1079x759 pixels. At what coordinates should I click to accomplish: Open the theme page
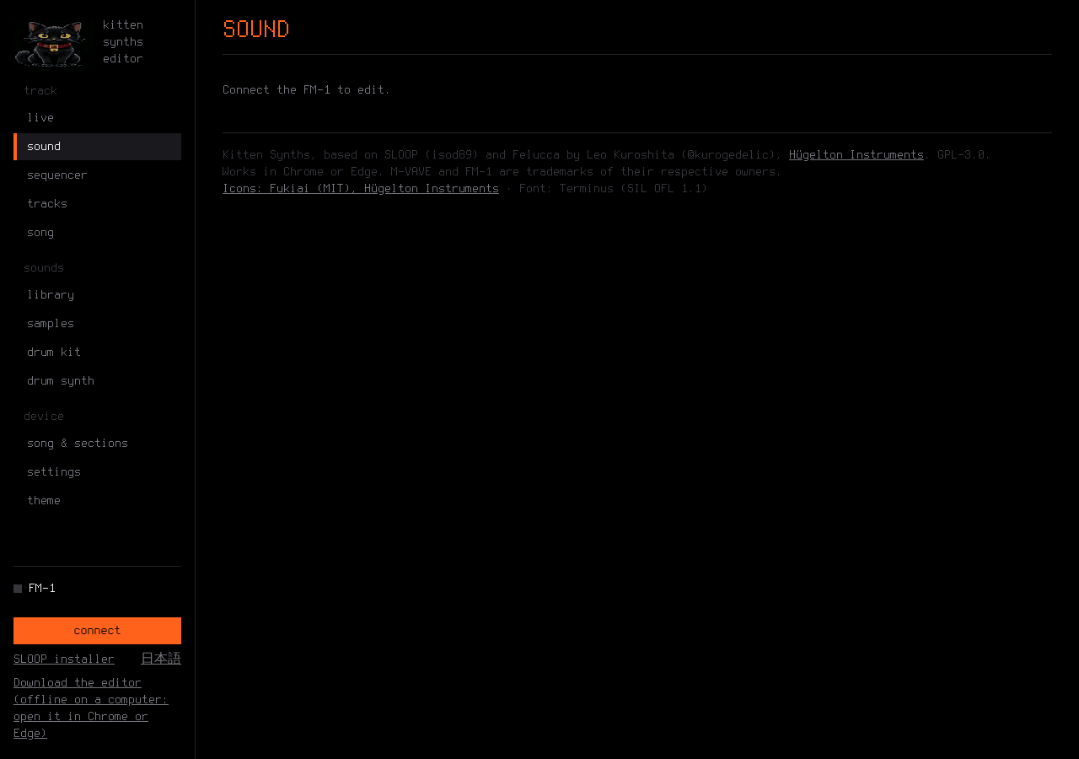(97, 501)
